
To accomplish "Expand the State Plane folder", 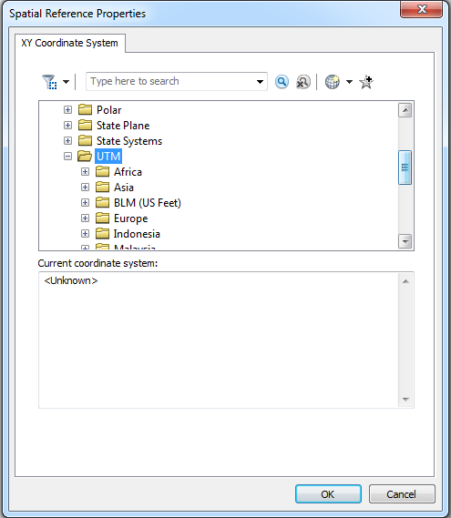I will (67, 126).
